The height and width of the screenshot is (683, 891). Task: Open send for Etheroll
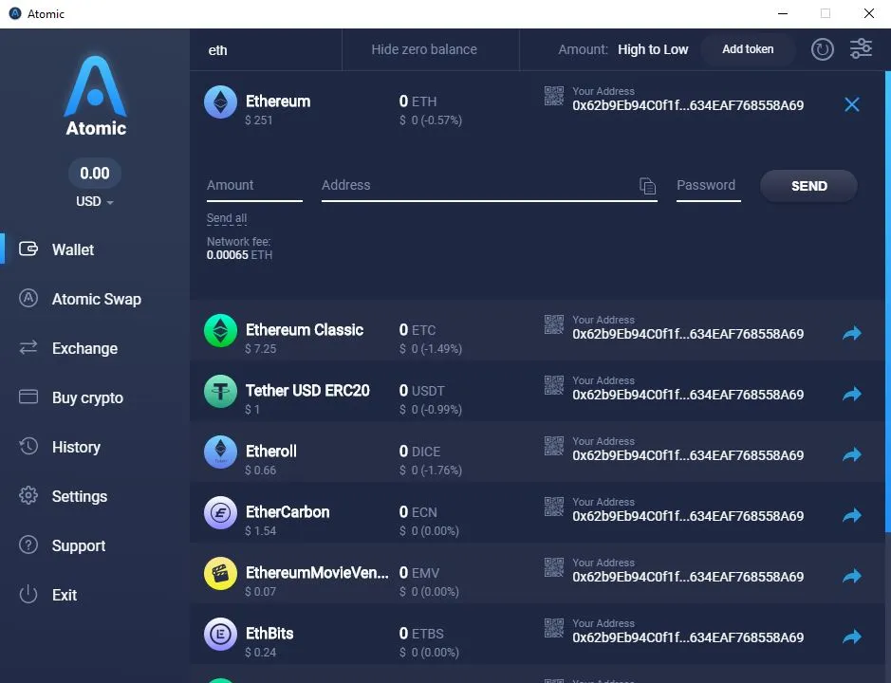click(x=852, y=454)
